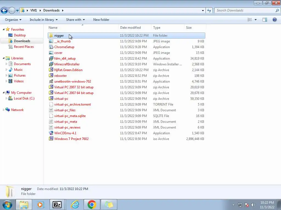Expand the arrow after Downloads in breadcrumb
This screenshot has width=281, height=210.
(x=63, y=10)
